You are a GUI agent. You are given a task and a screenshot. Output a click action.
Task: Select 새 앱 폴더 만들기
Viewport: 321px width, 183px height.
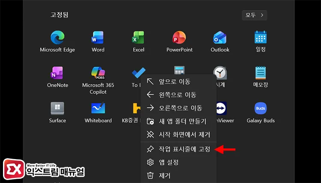[x=178, y=122]
